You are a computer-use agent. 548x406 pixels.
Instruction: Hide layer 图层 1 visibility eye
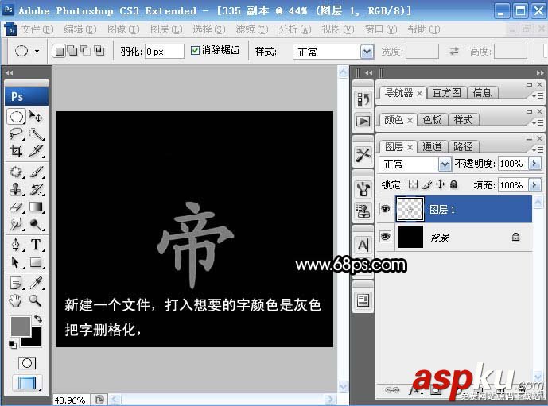pos(385,209)
